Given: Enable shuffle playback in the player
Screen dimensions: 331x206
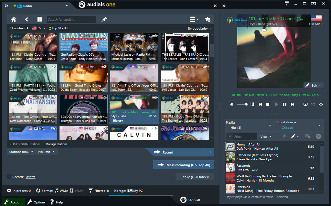Looking at the screenshot, I should (313, 104).
